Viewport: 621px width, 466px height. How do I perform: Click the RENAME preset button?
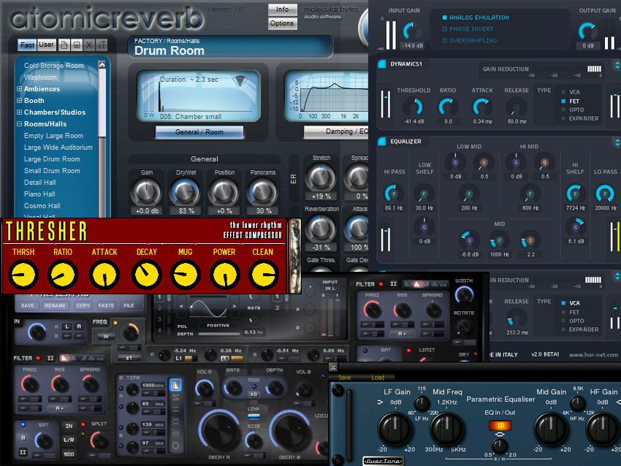(x=55, y=305)
